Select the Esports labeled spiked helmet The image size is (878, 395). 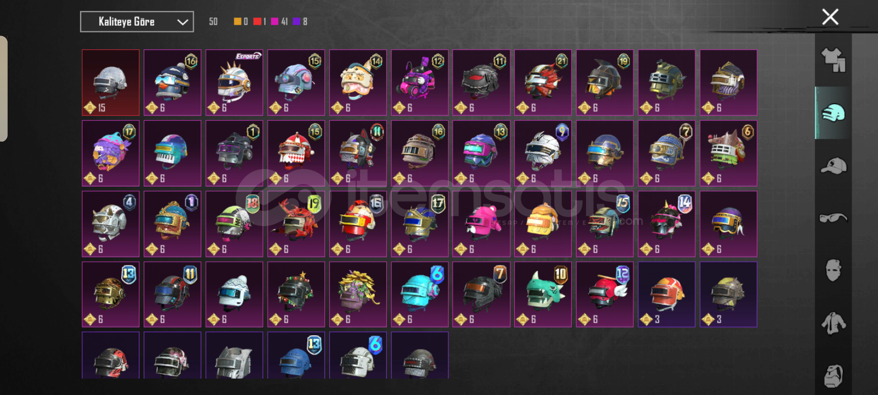pyautogui.click(x=234, y=83)
